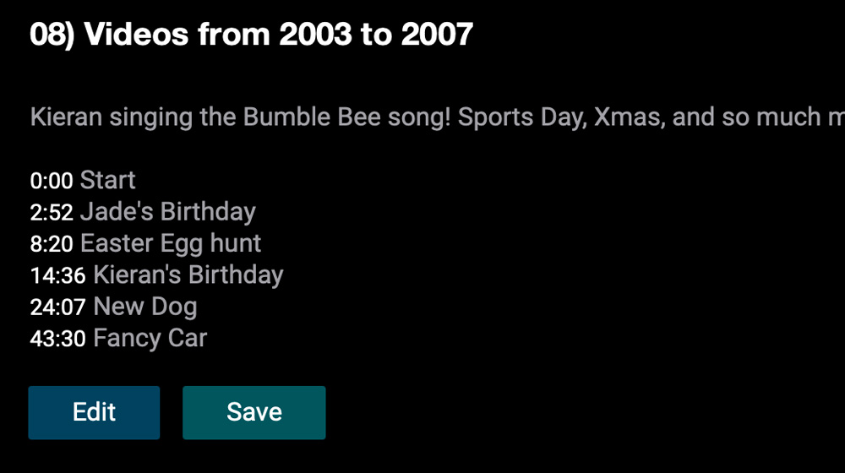Viewport: 845px width, 473px height.
Task: Open the 8:20 timestamp link
Action: click(52, 244)
